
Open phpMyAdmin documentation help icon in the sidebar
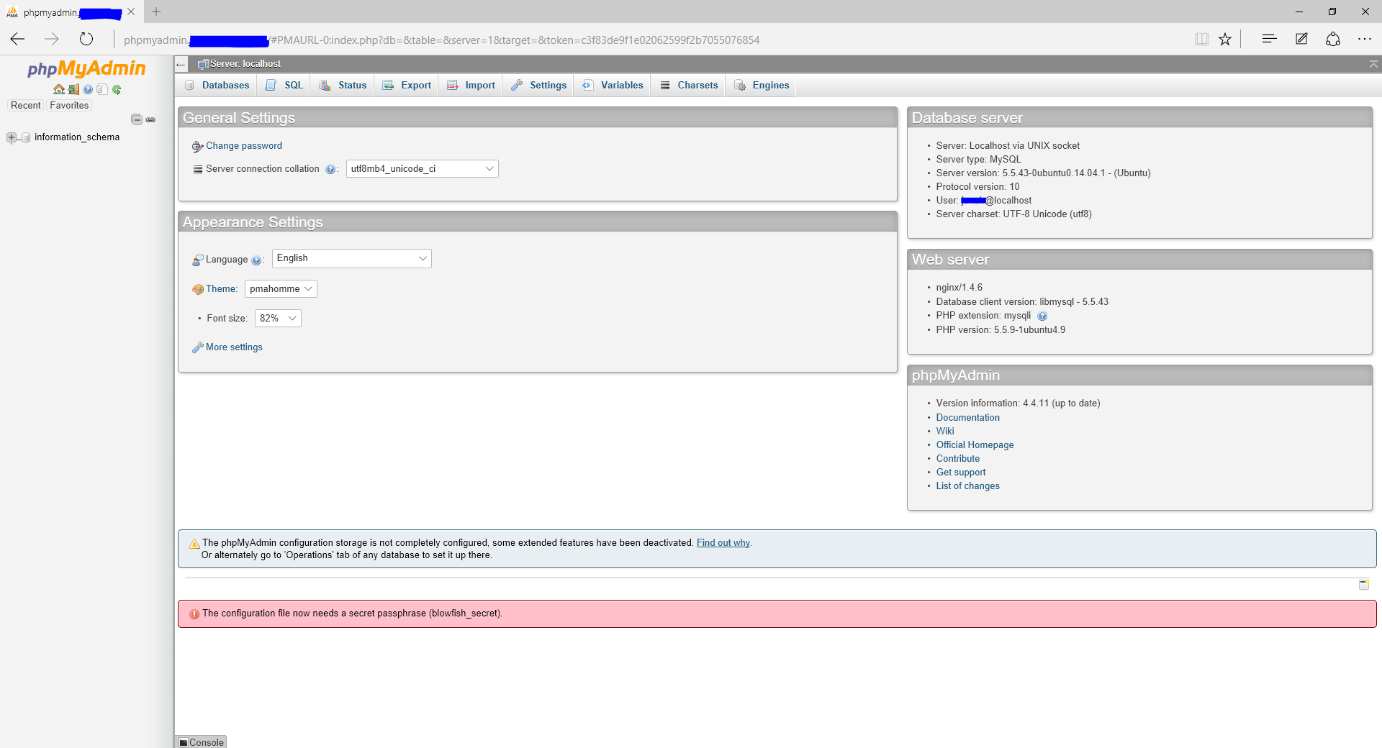(x=88, y=90)
